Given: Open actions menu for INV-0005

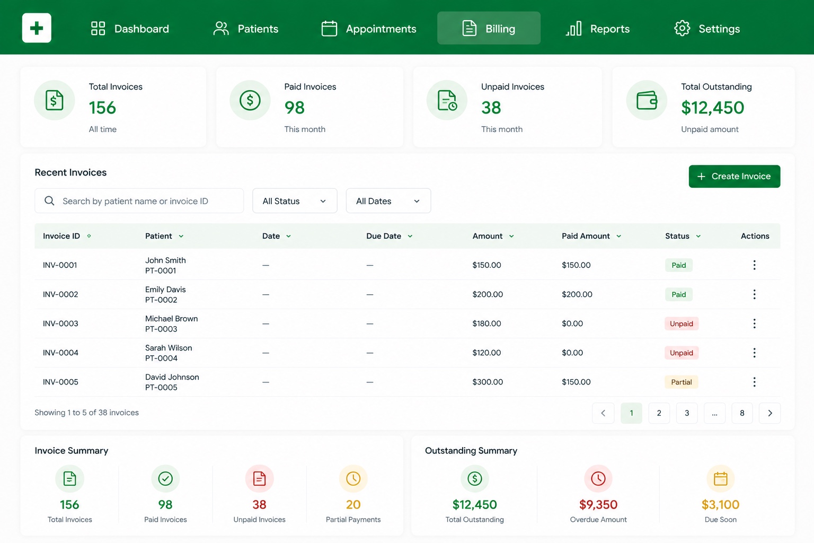Looking at the screenshot, I should coord(754,382).
